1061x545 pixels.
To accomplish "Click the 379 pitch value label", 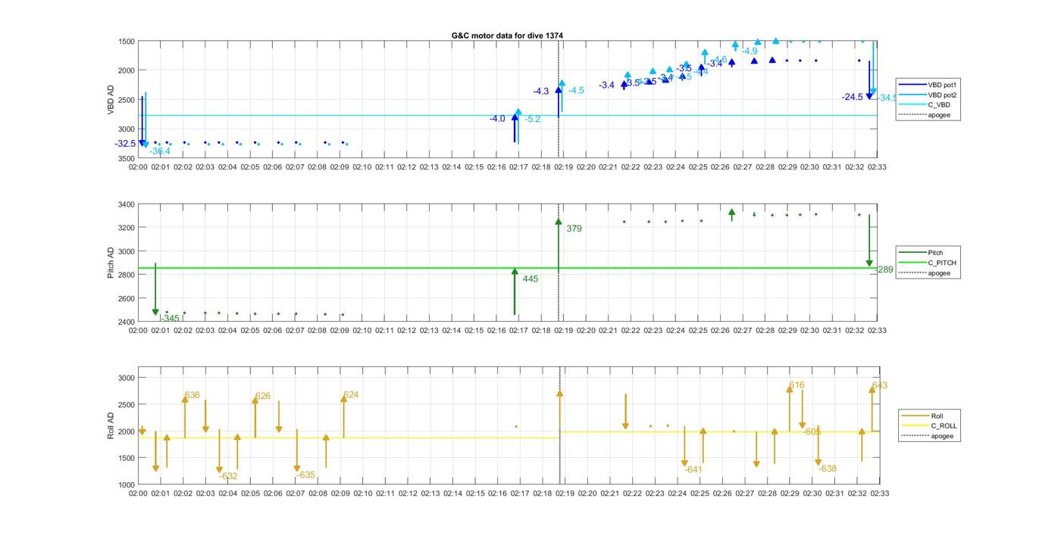I will click(x=574, y=229).
